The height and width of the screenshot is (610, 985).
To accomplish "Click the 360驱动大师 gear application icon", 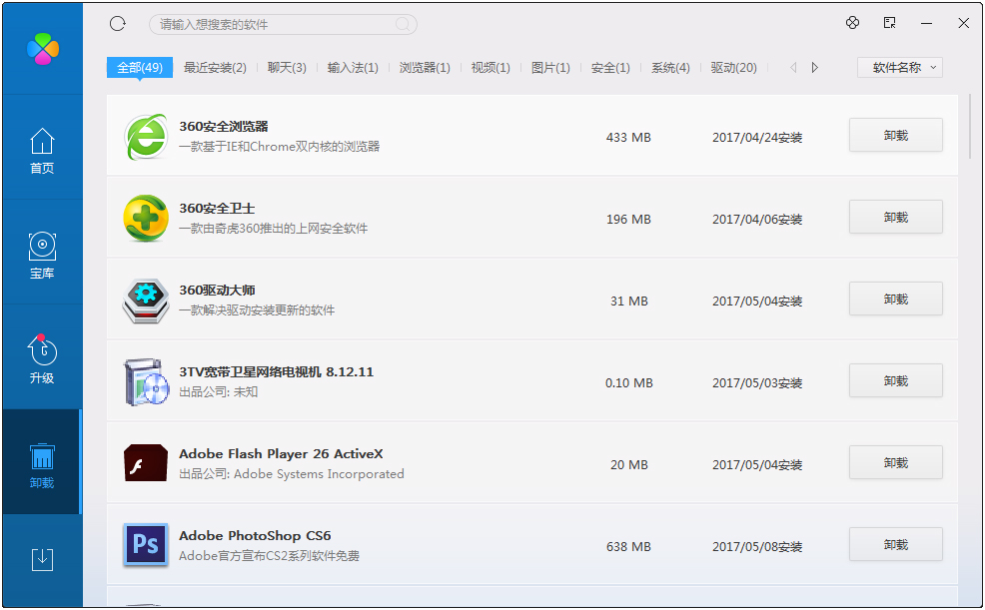I will coord(145,301).
